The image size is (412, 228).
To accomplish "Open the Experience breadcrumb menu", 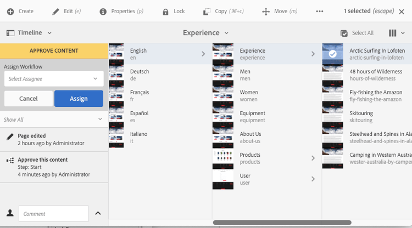I will [206, 33].
